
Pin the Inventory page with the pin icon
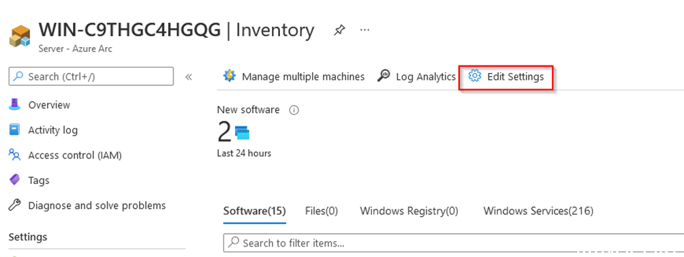point(339,30)
